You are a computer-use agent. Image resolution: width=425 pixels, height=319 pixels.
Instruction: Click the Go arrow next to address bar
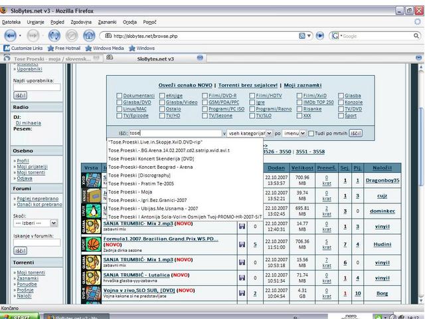pos(320,36)
